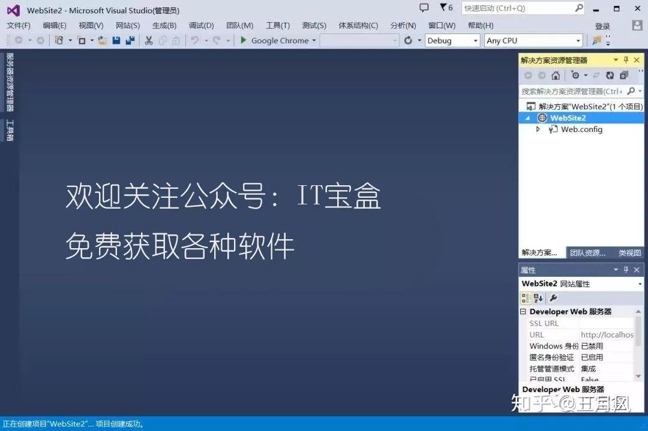The height and width of the screenshot is (431, 648).
Task: Click the Cut icon on the toolbar
Action: click(149, 40)
